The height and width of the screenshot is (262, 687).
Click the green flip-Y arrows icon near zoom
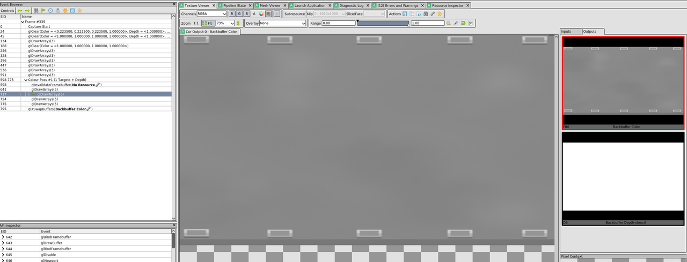(238, 23)
